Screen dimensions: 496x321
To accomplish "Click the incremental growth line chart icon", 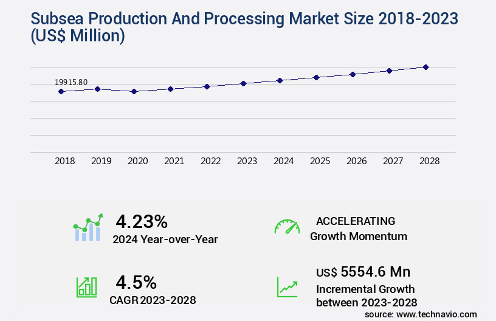I will (x=287, y=287).
